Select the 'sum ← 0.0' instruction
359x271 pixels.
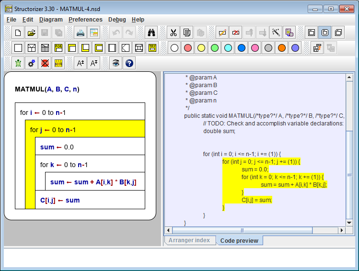(x=90, y=147)
